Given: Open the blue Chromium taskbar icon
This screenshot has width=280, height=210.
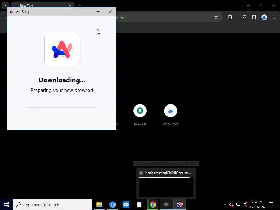Looking at the screenshot, I should pyautogui.click(x=112, y=205).
